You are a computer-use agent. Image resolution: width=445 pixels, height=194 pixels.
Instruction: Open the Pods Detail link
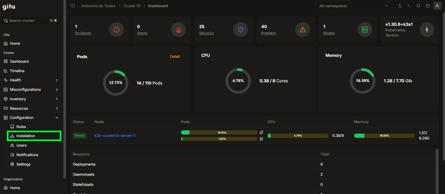[175, 57]
